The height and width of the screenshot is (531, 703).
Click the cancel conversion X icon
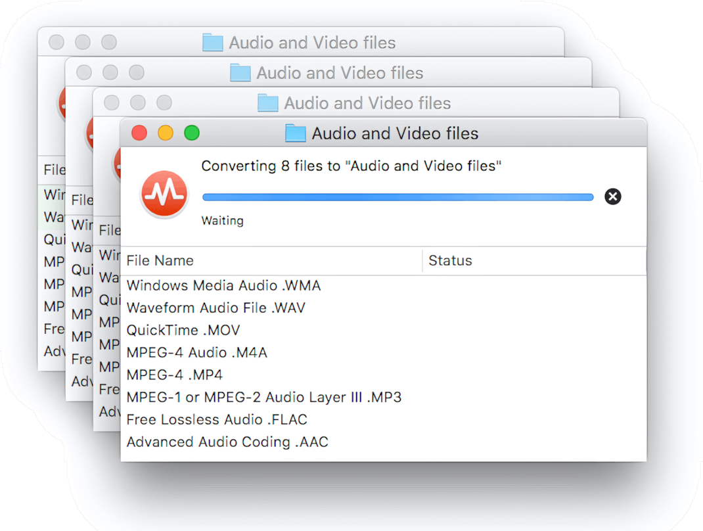612,196
